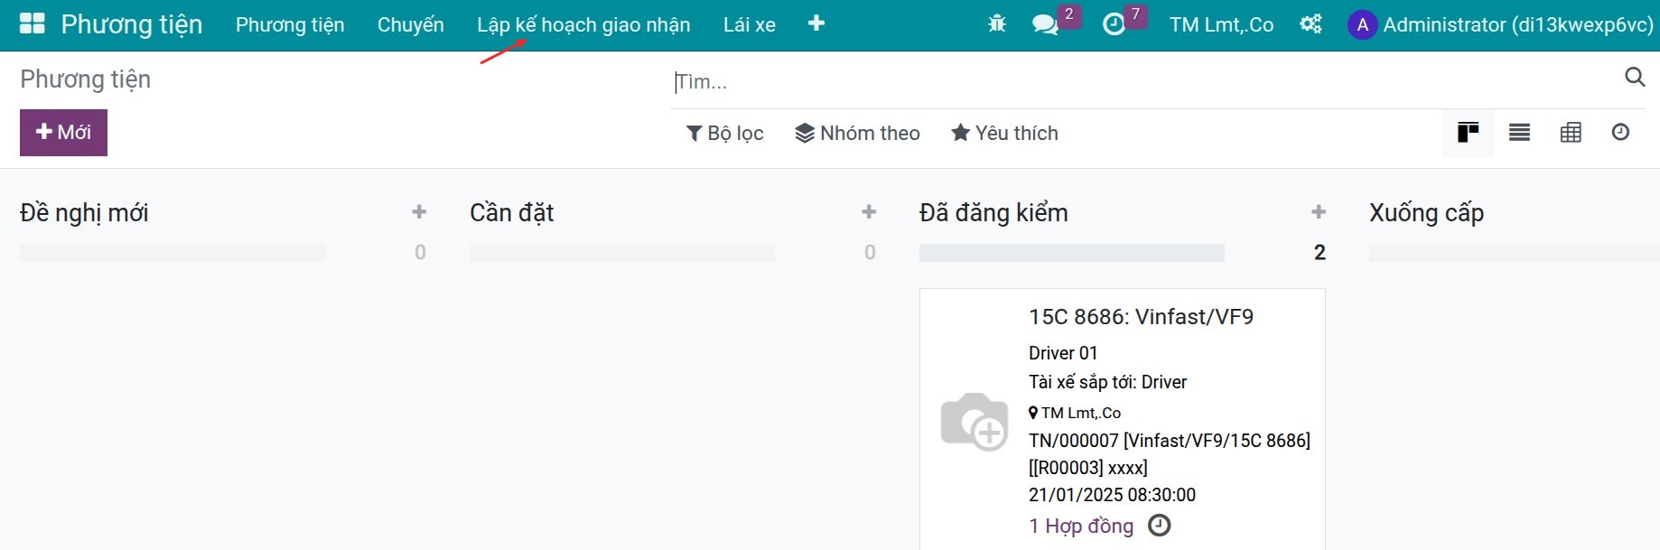Open activity clock on 15C 8686 card

point(1159,525)
